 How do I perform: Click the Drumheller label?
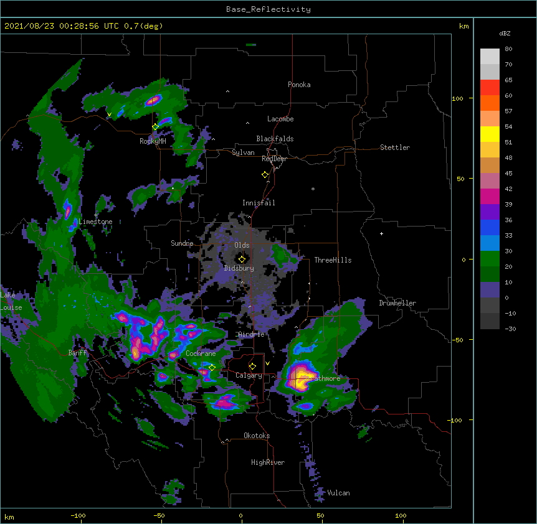click(397, 303)
